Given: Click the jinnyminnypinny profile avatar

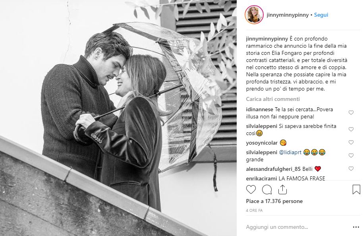Looking at the screenshot, I should click(x=254, y=15).
